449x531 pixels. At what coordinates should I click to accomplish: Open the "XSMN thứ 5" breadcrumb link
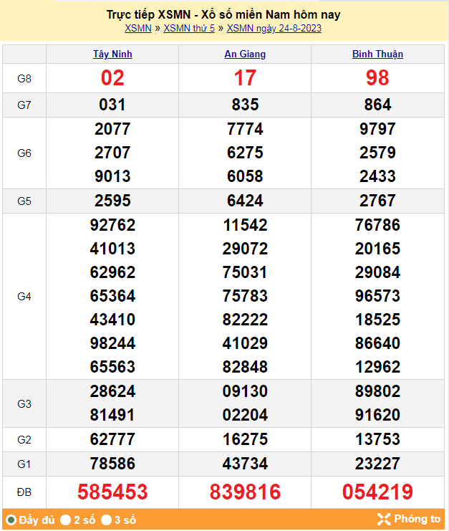click(189, 29)
